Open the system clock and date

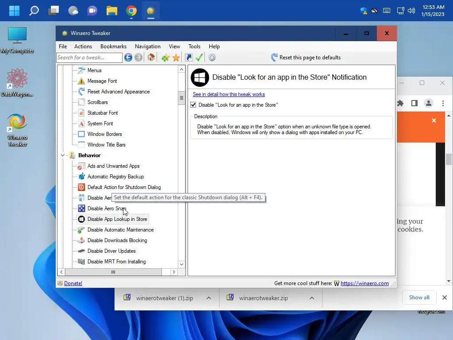coord(433,11)
